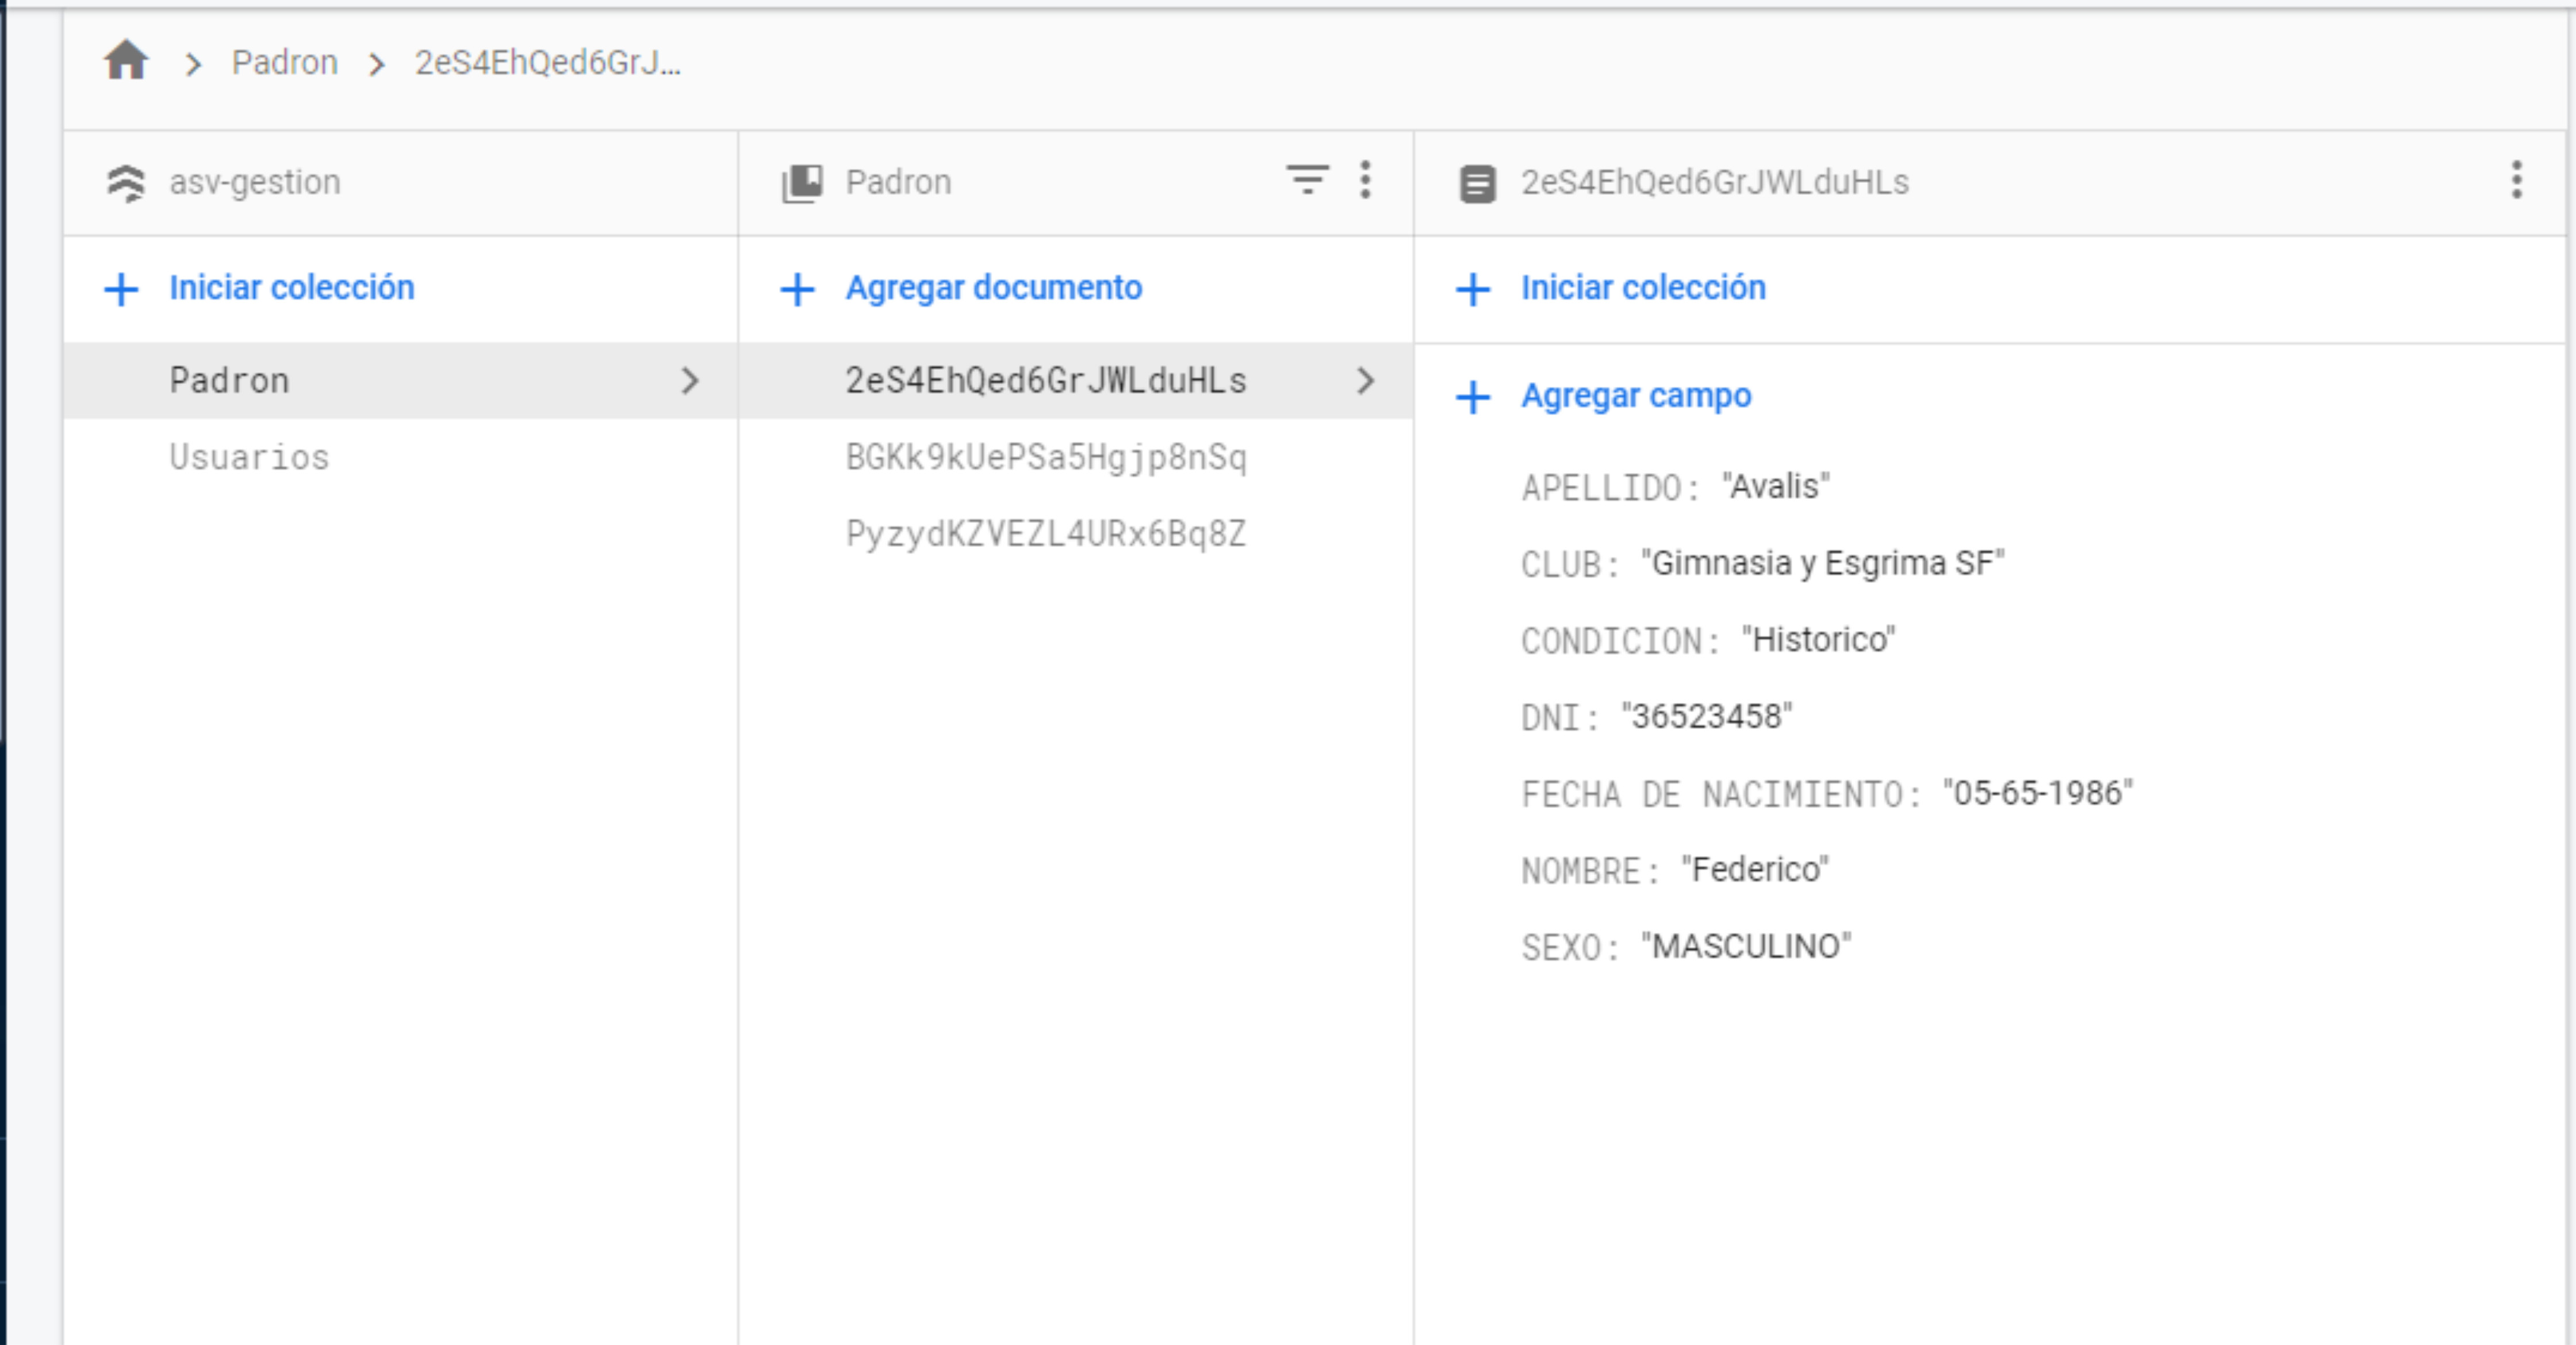
Task: Expand the Padron row chevron
Action: click(x=689, y=381)
